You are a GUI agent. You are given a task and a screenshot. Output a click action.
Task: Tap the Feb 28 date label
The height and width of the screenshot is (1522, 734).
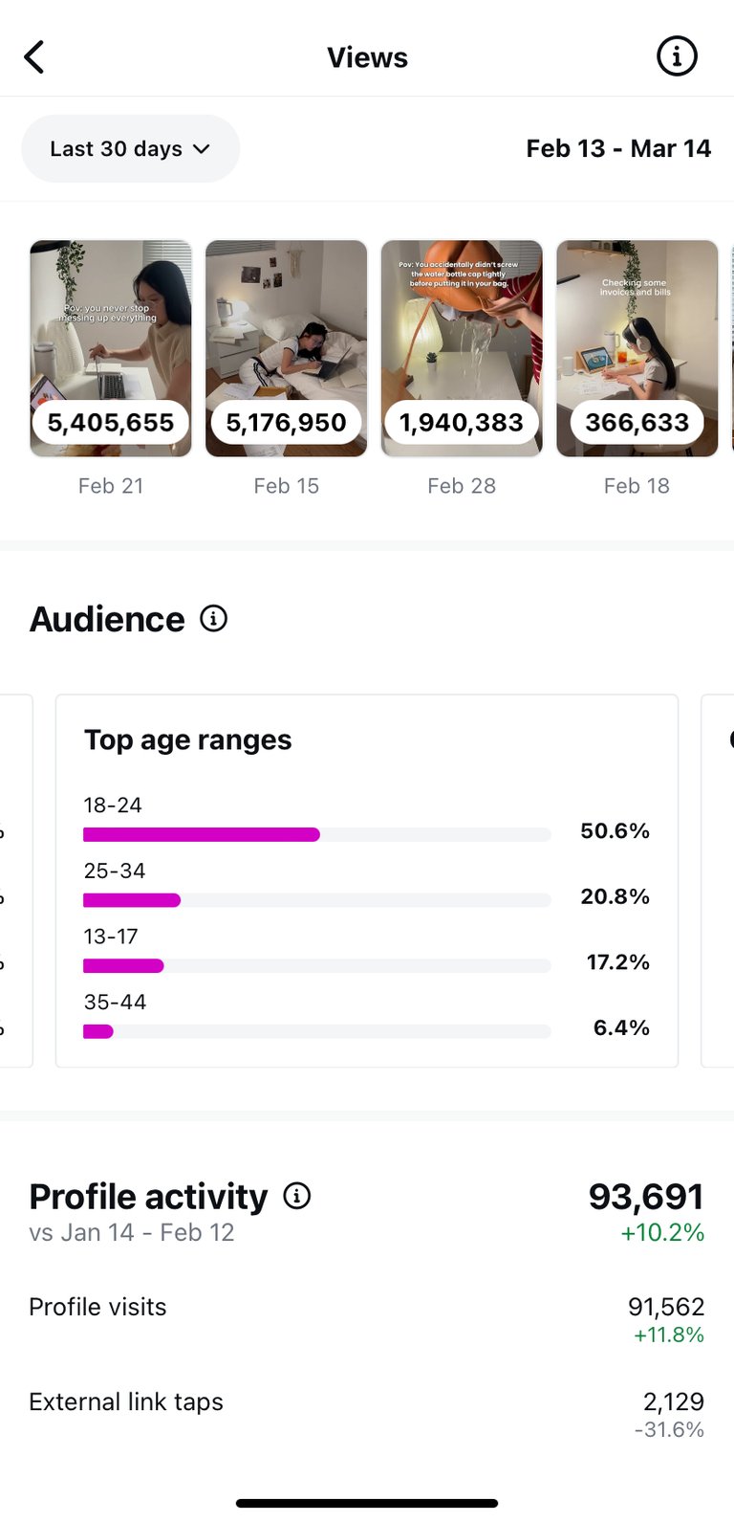point(462,486)
